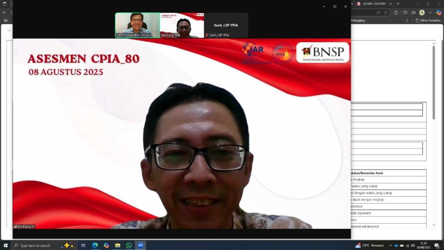444x250 pixels.
Task: Open the taskbar weather widget Berawan
Action: pos(369,245)
